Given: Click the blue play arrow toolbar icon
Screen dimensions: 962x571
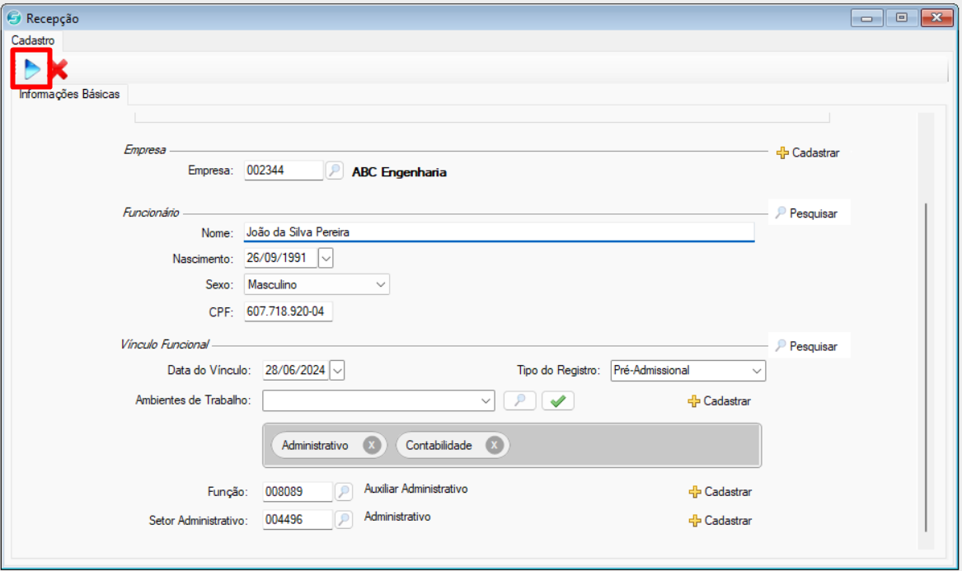Looking at the screenshot, I should (31, 69).
